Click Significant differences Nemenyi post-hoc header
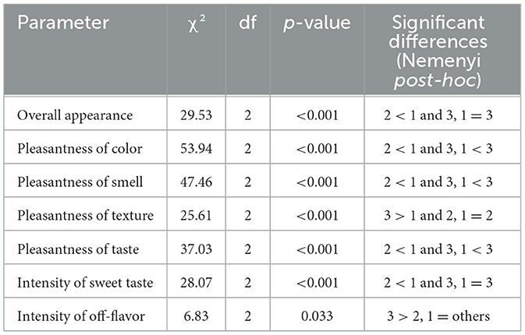525x335 pixels. 438,51
